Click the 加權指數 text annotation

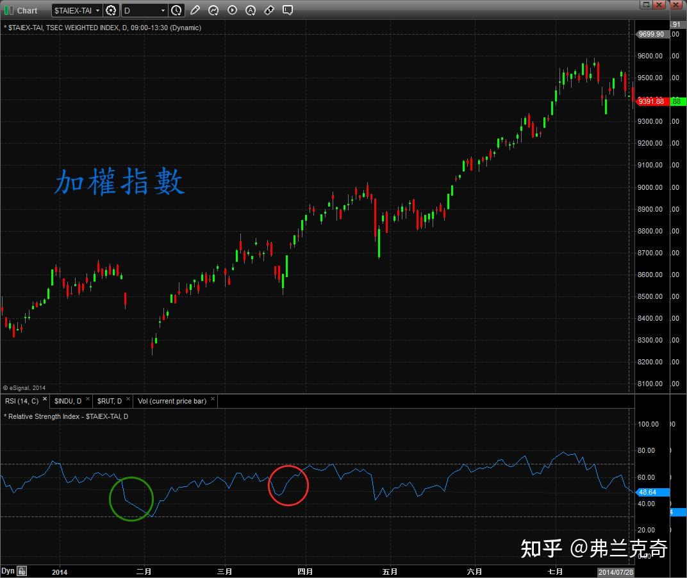point(120,181)
